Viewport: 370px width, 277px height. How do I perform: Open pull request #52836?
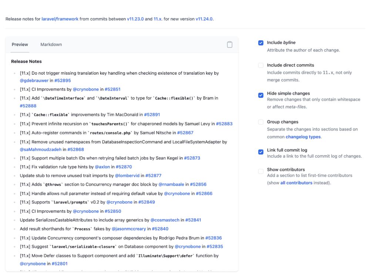tap(213, 238)
